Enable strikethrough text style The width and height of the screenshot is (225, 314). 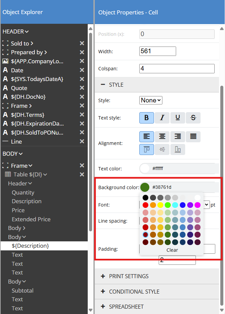tap(193, 118)
